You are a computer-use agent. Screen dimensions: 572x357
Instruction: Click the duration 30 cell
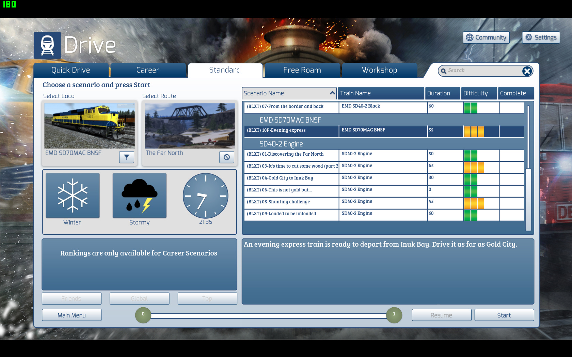pos(445,179)
